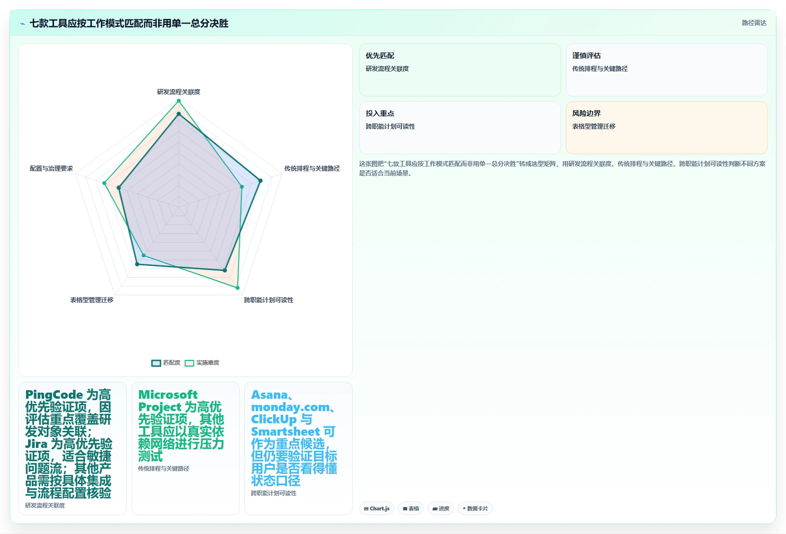Click 研发流程关联度 caption under PingCode card
Image resolution: width=786 pixels, height=534 pixels.
[x=45, y=506]
